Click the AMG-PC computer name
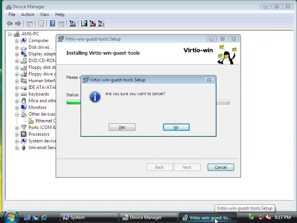This screenshot has height=223, width=297. (x=30, y=34)
